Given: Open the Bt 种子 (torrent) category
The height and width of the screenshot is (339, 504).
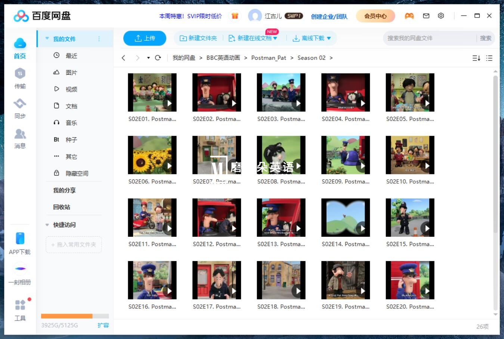Looking at the screenshot, I should coord(71,139).
